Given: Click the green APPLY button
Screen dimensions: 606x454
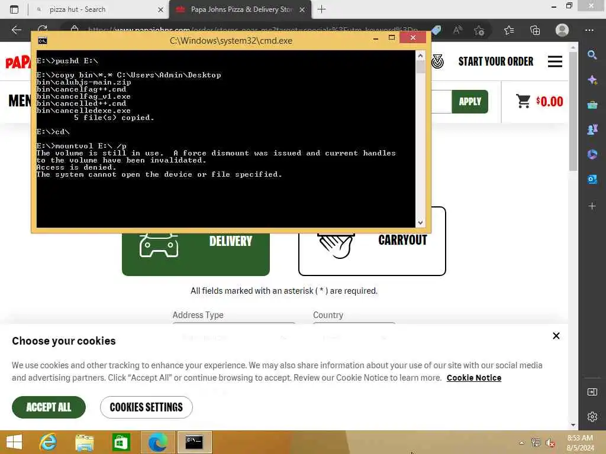Looking at the screenshot, I should [x=470, y=102].
